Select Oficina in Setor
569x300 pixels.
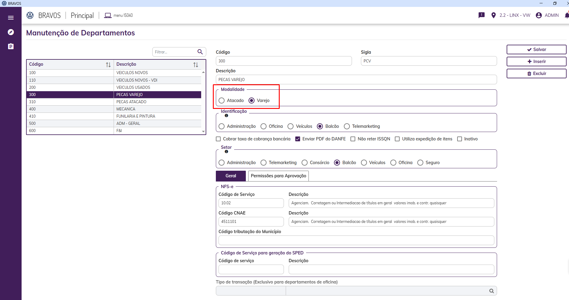click(x=393, y=163)
